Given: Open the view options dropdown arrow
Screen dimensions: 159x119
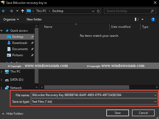Looking at the screenshot, I should 142,19.
